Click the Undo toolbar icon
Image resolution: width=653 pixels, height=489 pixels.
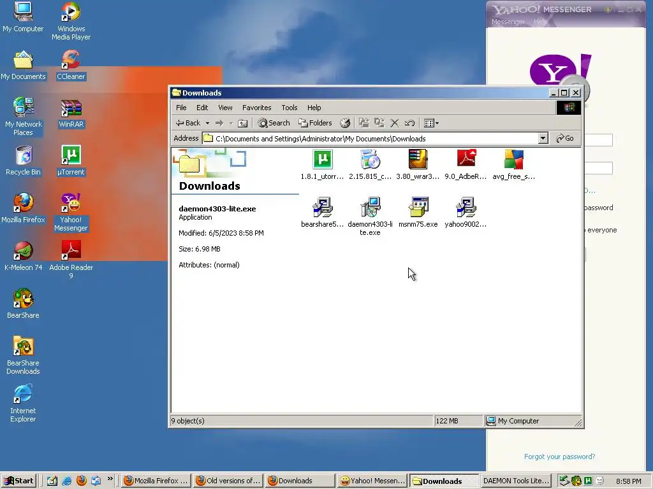410,123
